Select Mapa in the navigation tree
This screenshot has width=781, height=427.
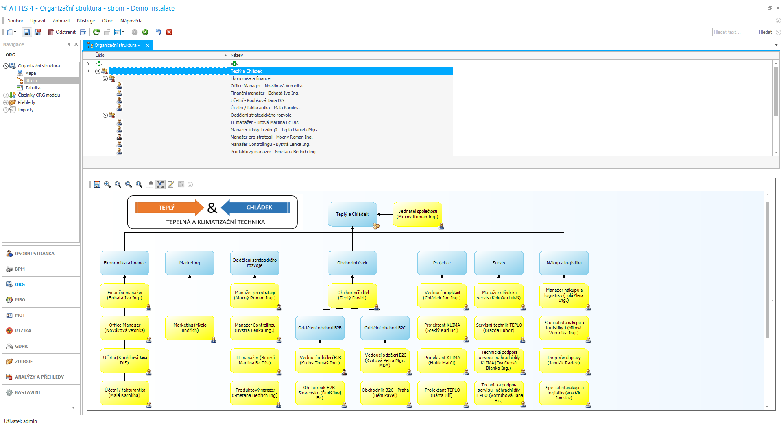(x=31, y=73)
